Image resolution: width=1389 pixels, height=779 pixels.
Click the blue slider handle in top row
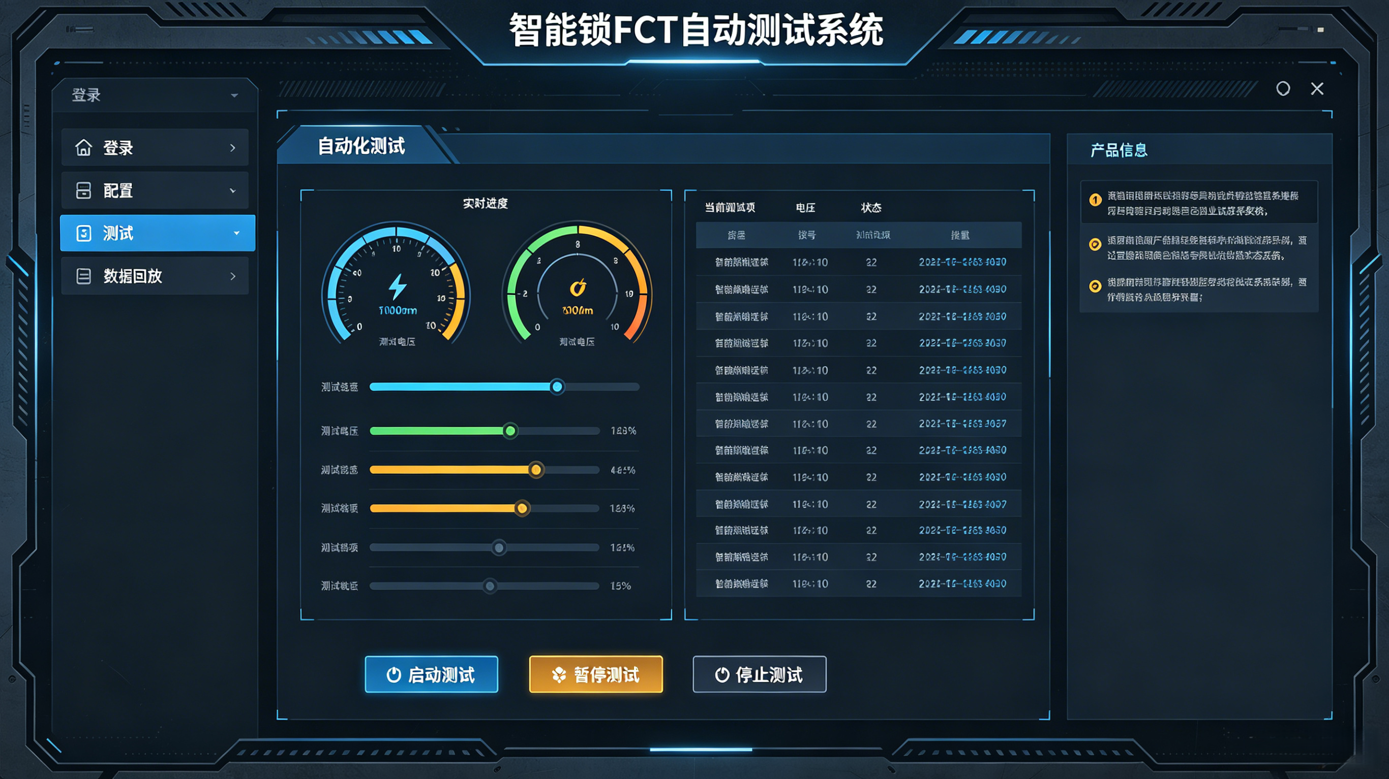[x=557, y=387]
